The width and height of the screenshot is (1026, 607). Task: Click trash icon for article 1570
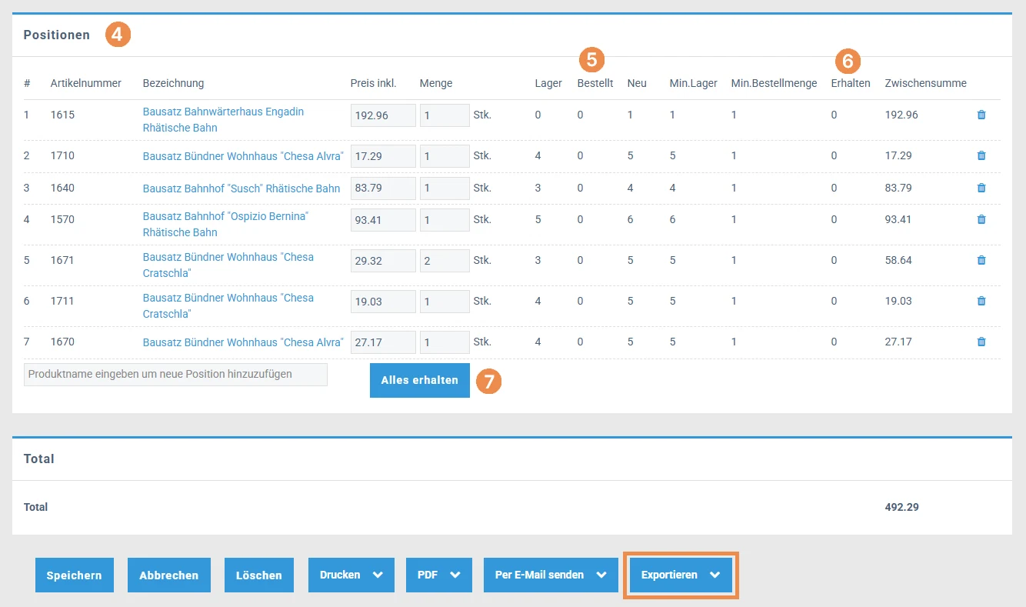[x=981, y=219]
